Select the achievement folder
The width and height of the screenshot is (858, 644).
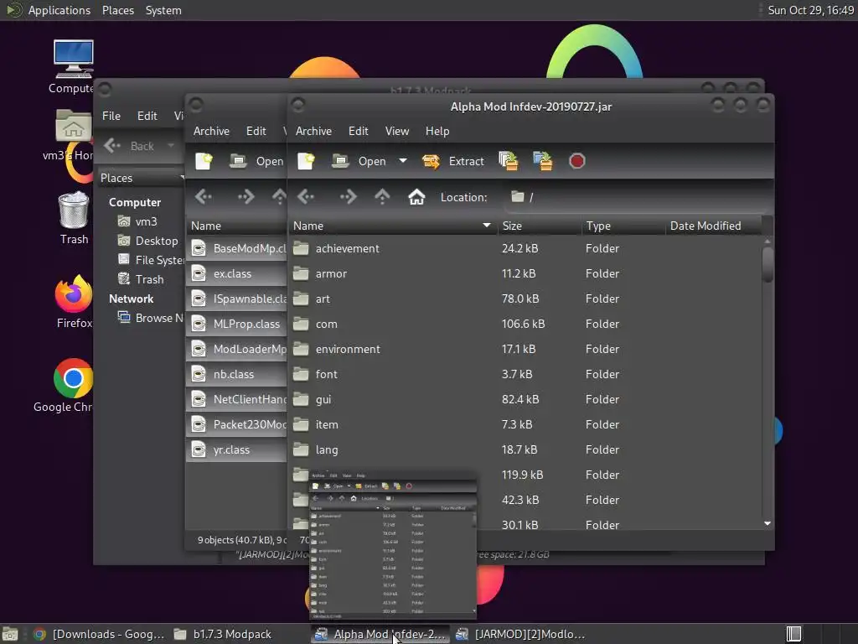click(525, 248)
